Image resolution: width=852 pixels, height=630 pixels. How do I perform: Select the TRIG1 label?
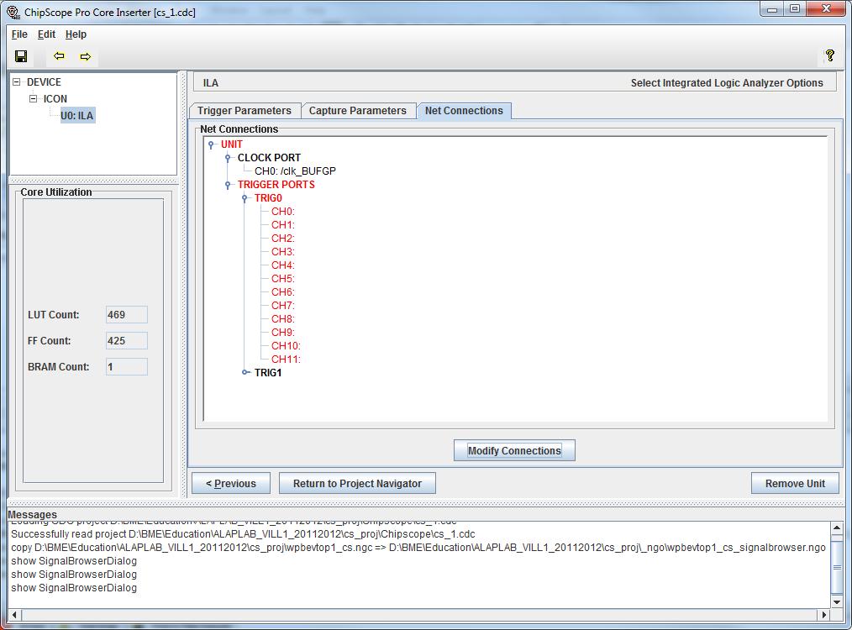click(x=268, y=373)
